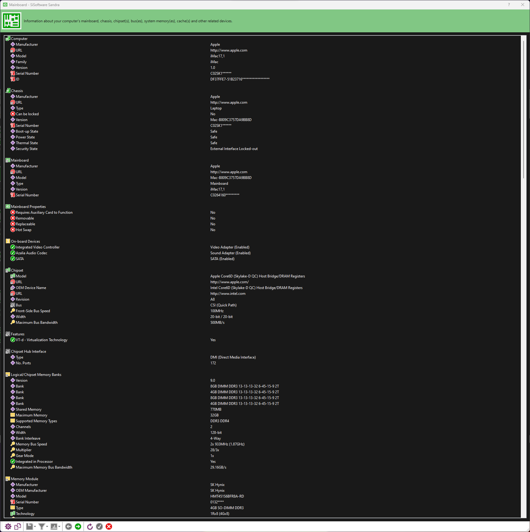Select the Chipset section header
Image resolution: width=530 pixels, height=532 pixels.
point(17,270)
